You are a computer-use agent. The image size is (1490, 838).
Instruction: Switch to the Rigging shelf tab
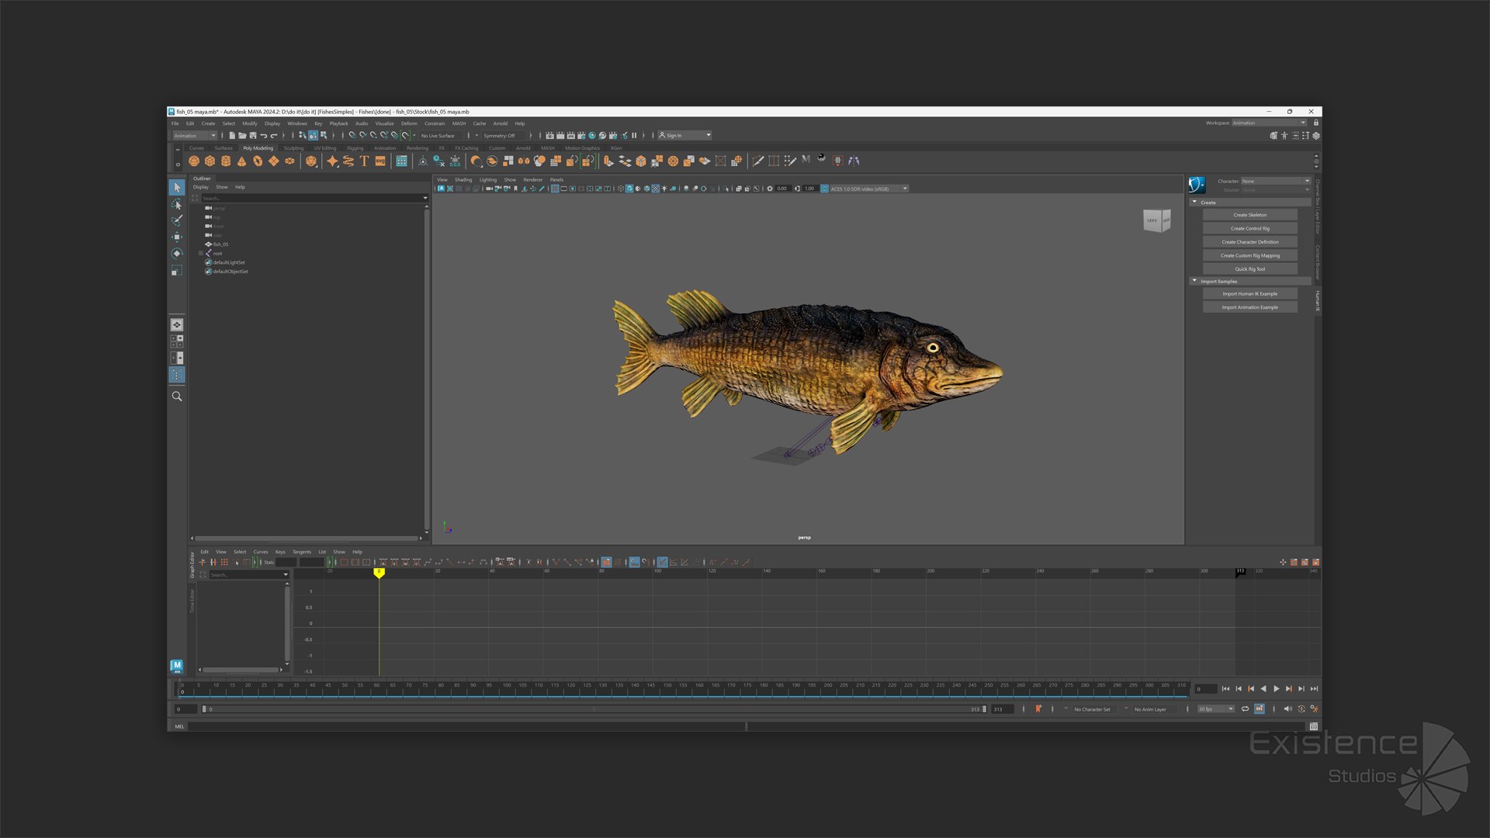click(x=355, y=148)
